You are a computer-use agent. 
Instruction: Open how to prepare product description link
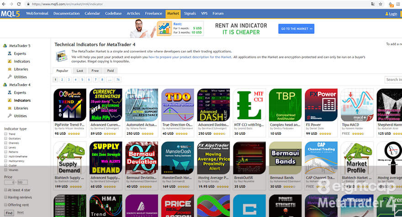click(x=190, y=57)
